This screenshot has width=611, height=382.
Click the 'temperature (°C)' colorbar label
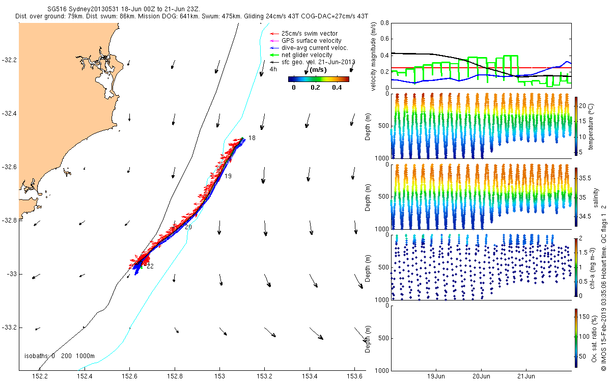592,126
